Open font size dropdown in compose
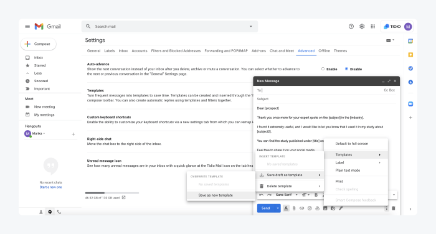The width and height of the screenshot is (436, 234). [306, 195]
